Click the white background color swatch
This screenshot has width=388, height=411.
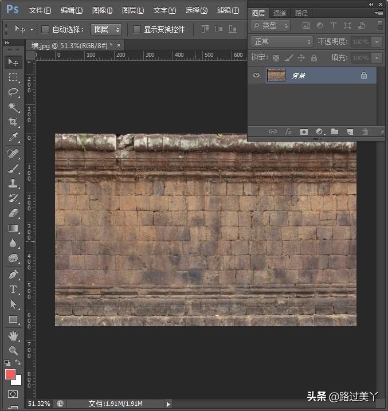tap(18, 381)
